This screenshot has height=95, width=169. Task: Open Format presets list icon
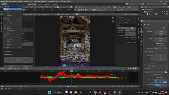[164, 28]
